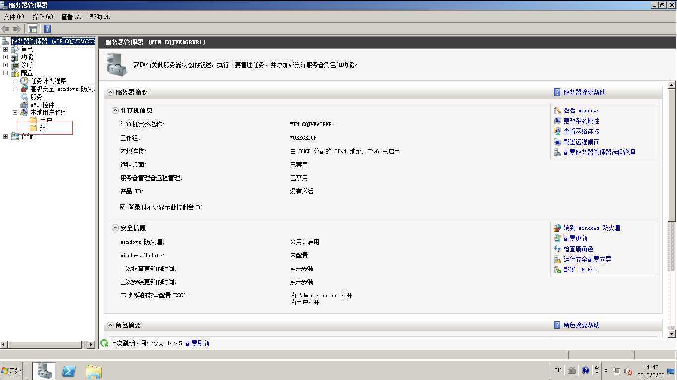Collapse the 计算机信息 section
The width and height of the screenshot is (677, 380).
[x=115, y=110]
